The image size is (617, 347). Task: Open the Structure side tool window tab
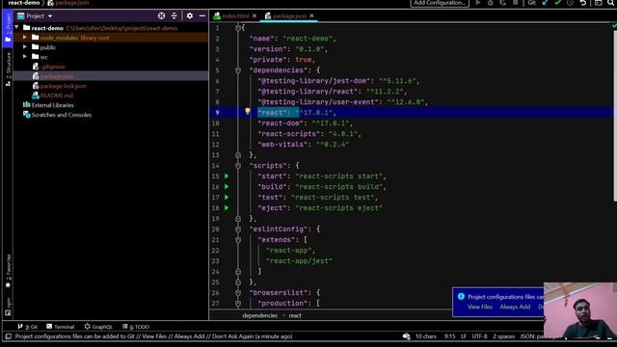pos(8,69)
